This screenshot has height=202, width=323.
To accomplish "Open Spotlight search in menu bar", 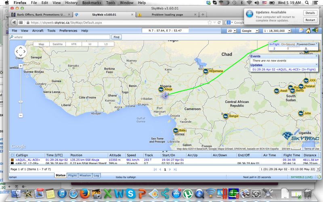I will click(307, 3).
